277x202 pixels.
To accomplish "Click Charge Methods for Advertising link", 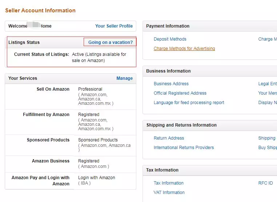I will click(184, 49).
